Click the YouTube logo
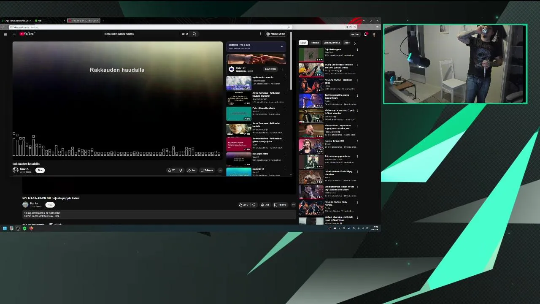This screenshot has width=540, height=304. pos(27,34)
